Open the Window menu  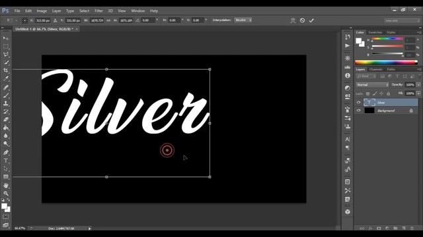pos(138,11)
